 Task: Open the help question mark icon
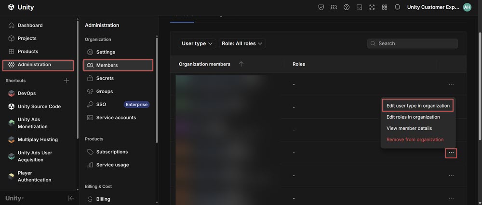coord(347,7)
